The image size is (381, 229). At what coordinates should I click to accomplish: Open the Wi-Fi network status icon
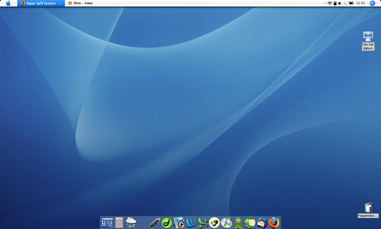330,3
